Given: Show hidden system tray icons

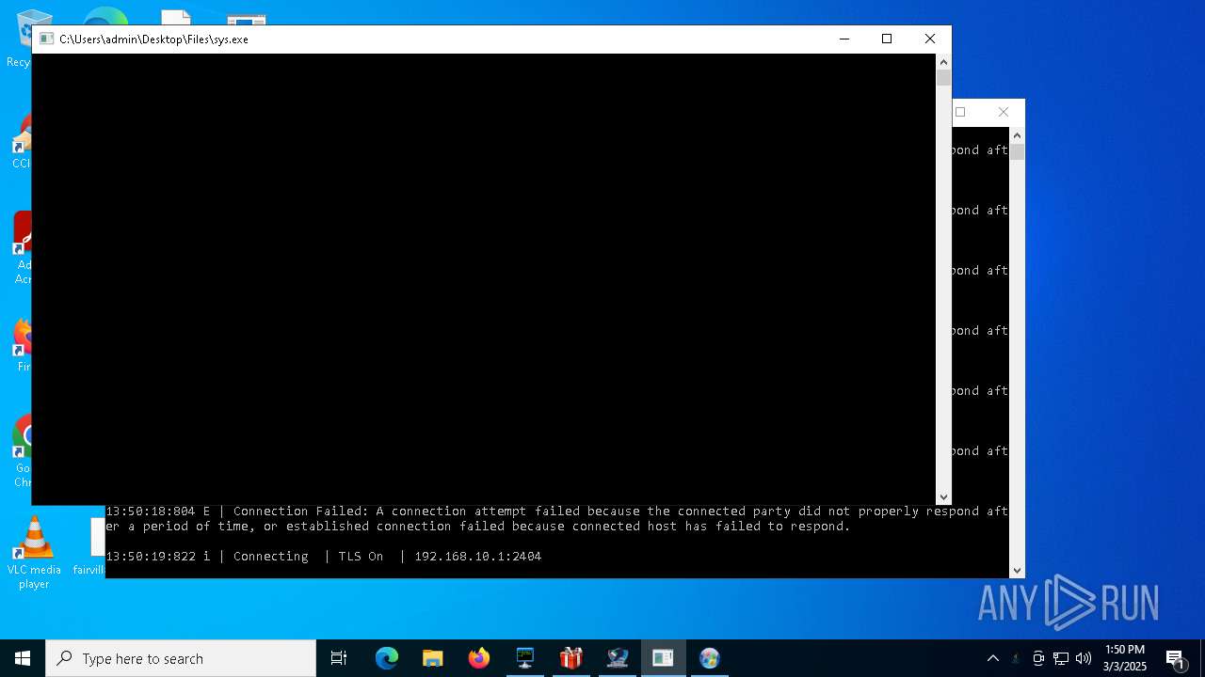Looking at the screenshot, I should pos(993,658).
